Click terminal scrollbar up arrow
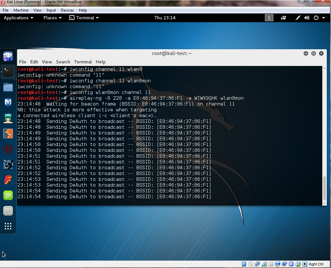This screenshot has height=268, width=331. (325, 68)
